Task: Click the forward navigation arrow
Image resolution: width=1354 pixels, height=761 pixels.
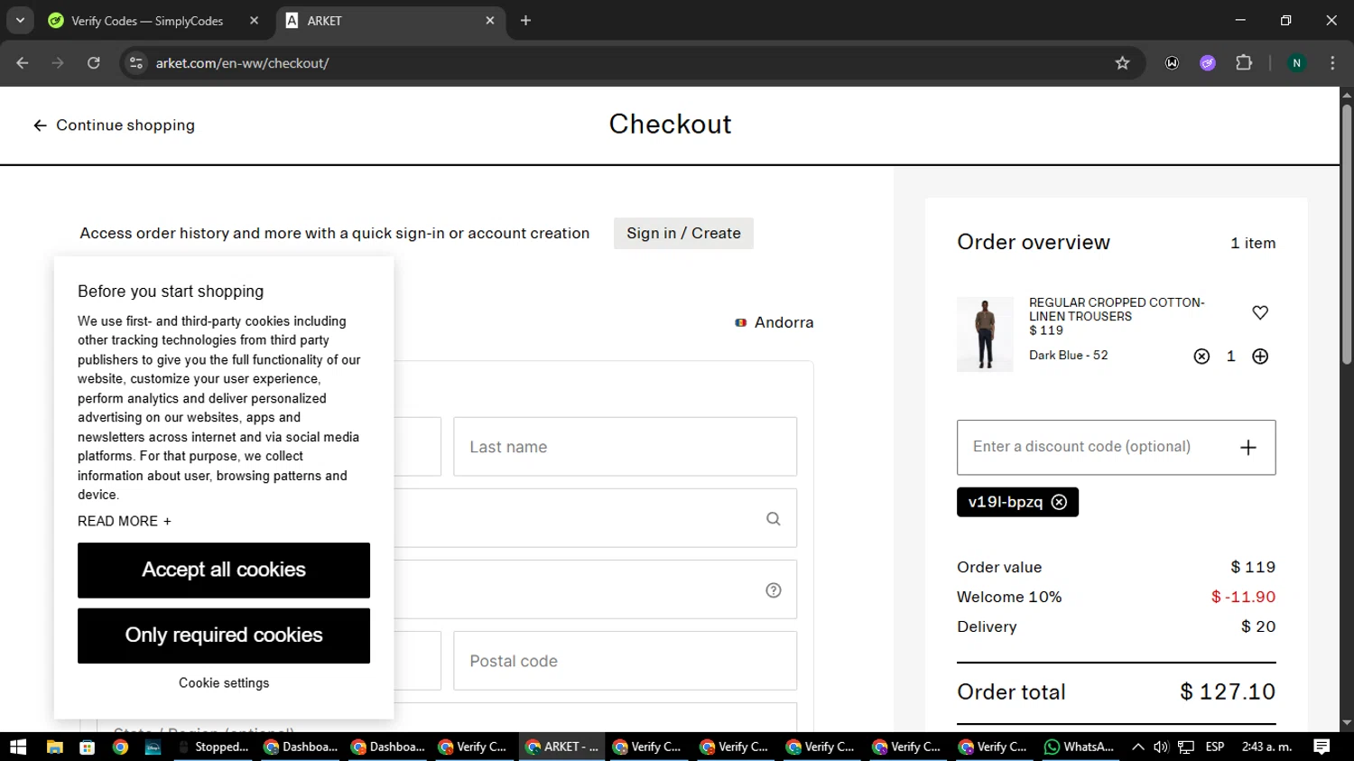Action: 58,63
